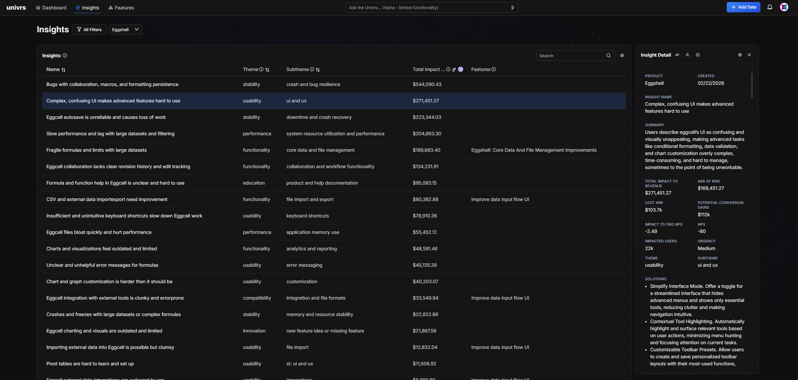Click info icon next to Insights heading
The width and height of the screenshot is (798, 380).
(x=65, y=55)
